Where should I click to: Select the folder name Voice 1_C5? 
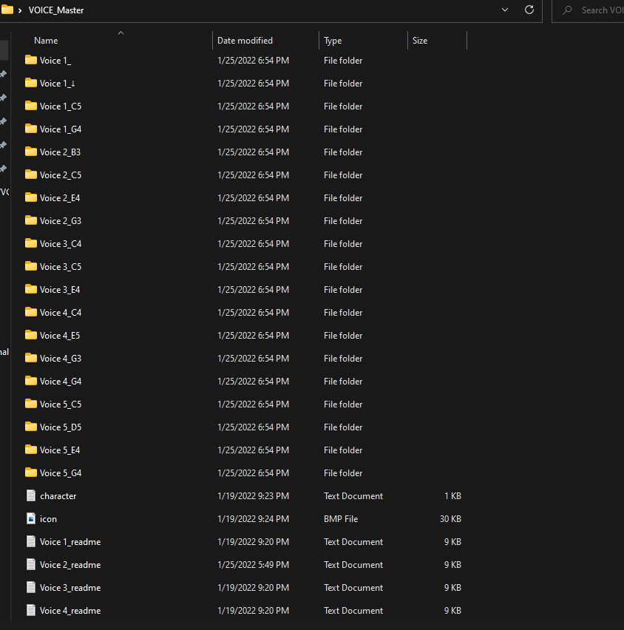(x=61, y=106)
